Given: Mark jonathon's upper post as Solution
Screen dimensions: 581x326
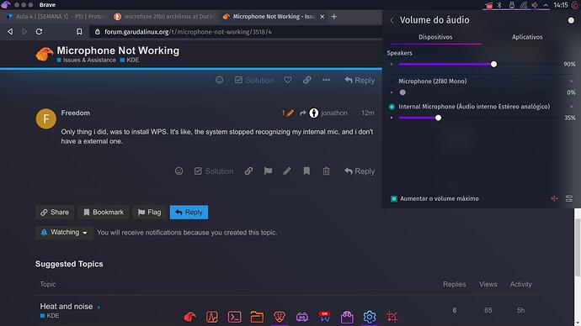Looking at the screenshot, I should 254,80.
